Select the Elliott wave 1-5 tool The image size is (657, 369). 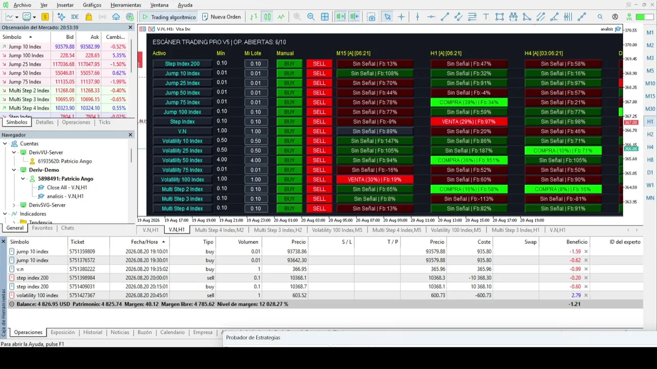[x=513, y=17]
